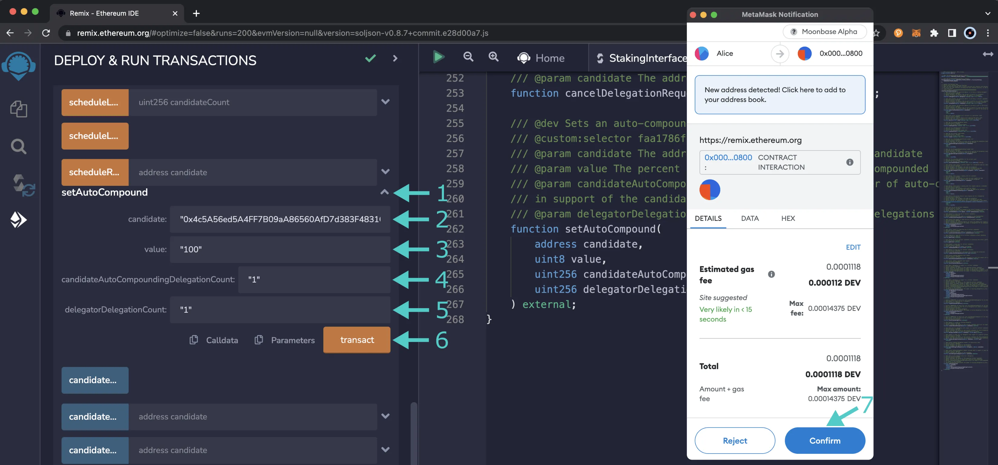Click the deploy panel vertical scrollbar
998x465 pixels.
click(x=413, y=434)
